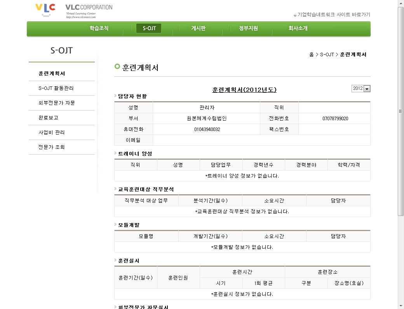Open the 2012 year dropdown
The height and width of the screenshot is (309, 404).
coord(361,88)
